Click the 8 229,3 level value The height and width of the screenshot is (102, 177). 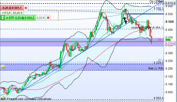[x=159, y=63]
